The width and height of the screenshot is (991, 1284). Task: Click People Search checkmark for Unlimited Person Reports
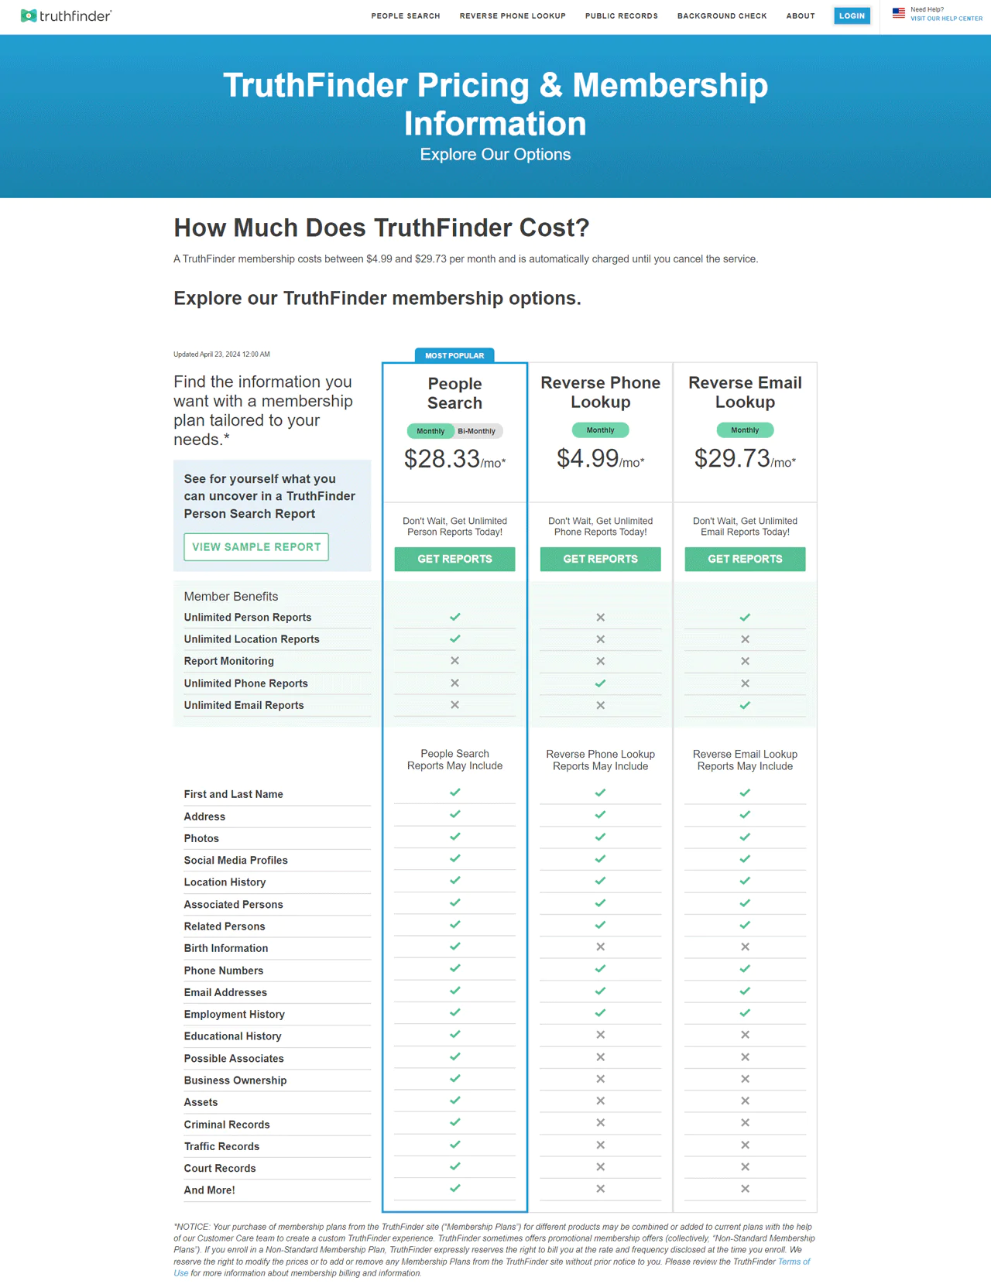[454, 617]
